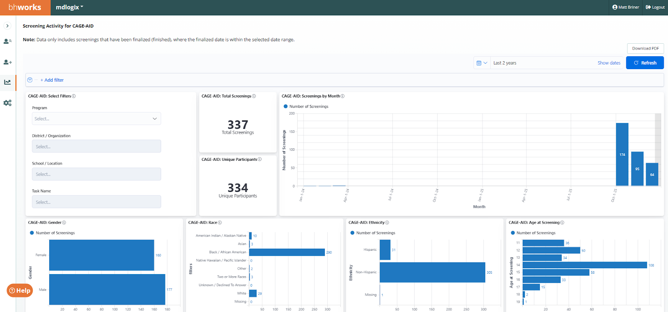The image size is (668, 312).
Task: Click the Show dates link
Action: pos(609,63)
